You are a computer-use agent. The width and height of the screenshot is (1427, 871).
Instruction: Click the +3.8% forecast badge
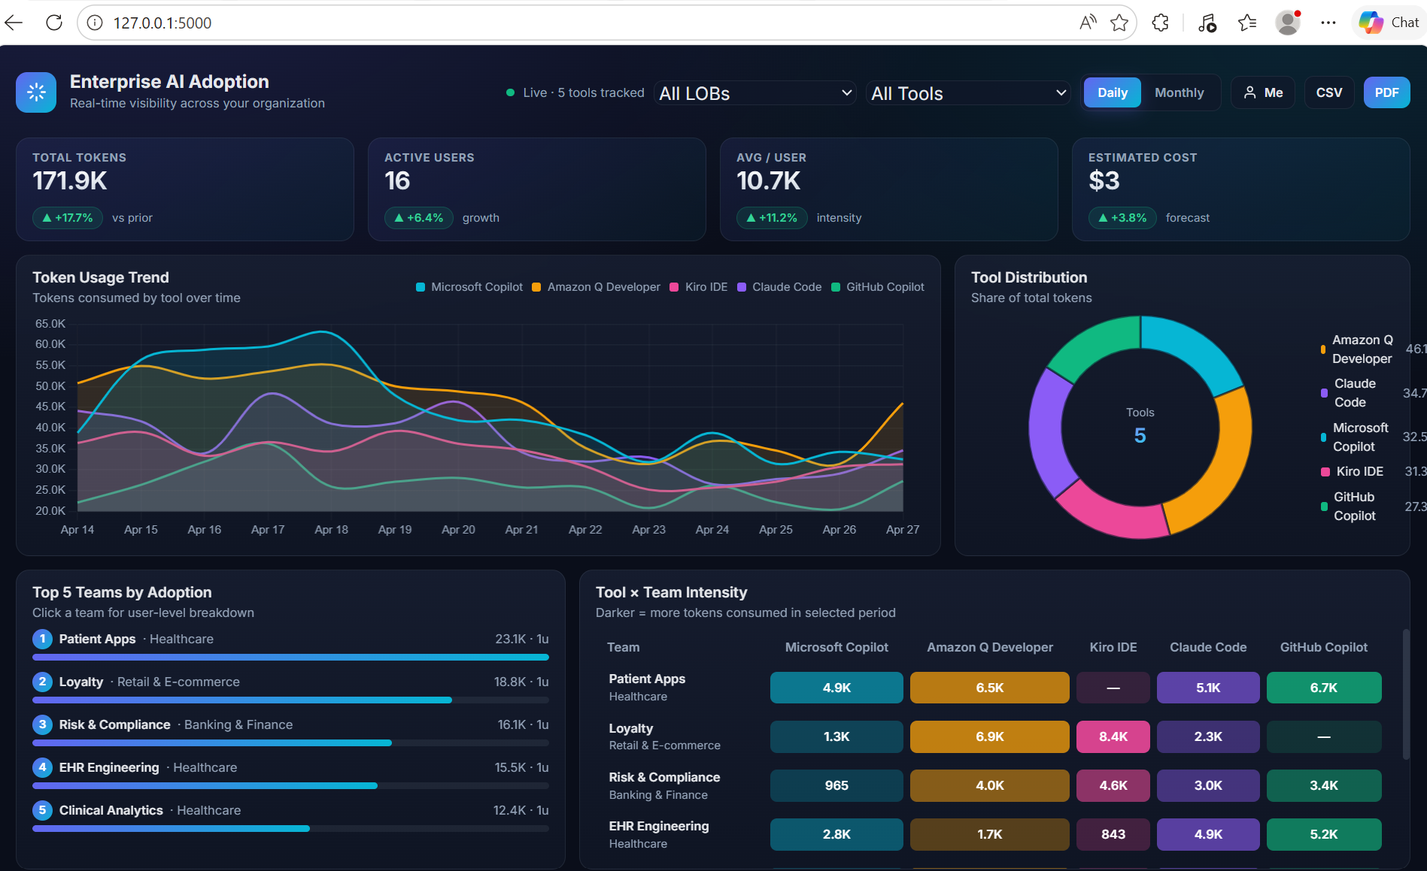pos(1122,218)
